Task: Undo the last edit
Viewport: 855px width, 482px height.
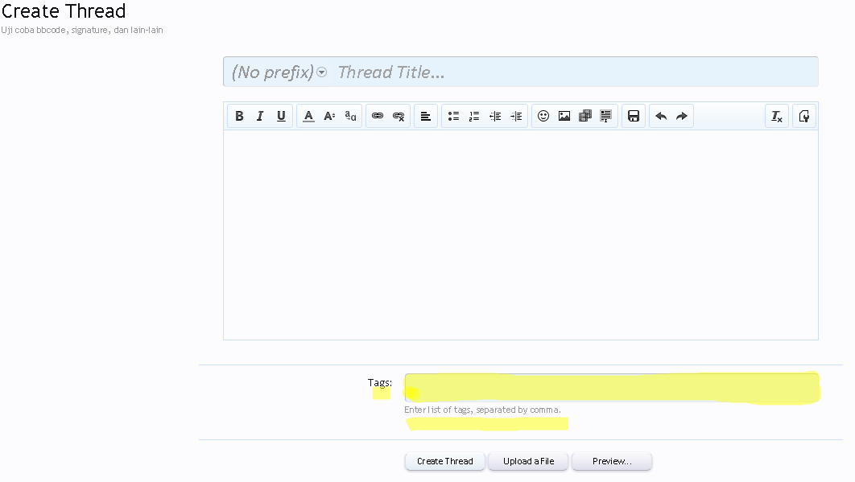Action: pyautogui.click(x=661, y=116)
